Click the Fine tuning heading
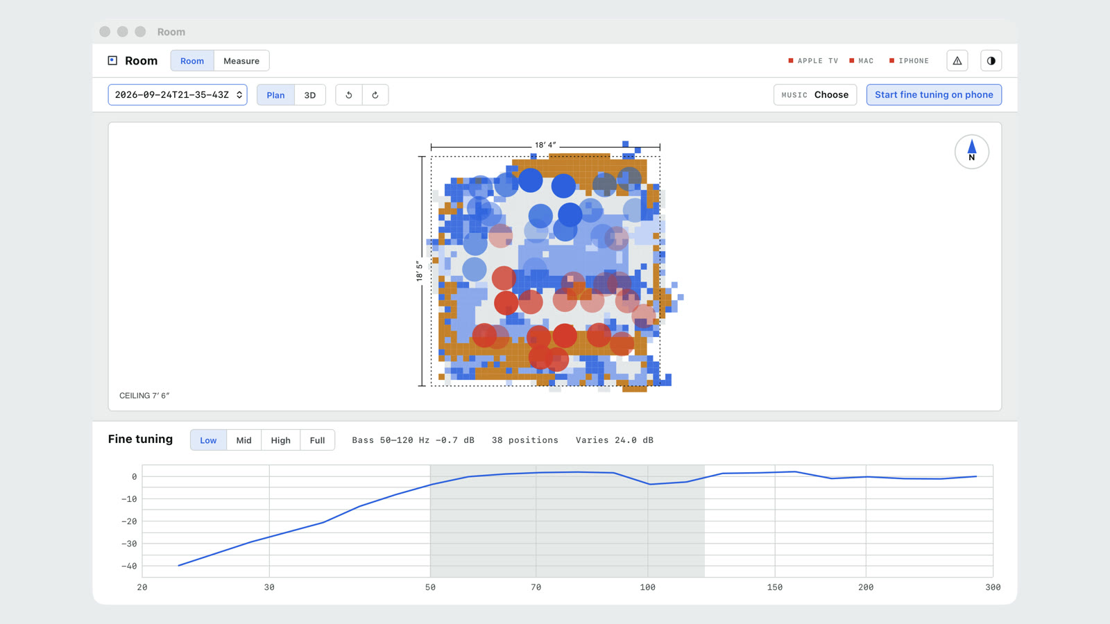This screenshot has height=624, width=1110. tap(140, 439)
